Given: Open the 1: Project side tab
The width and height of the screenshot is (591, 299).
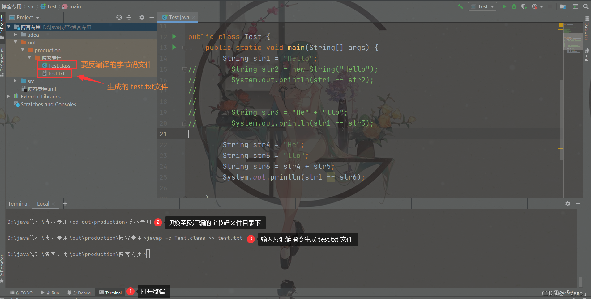Looking at the screenshot, I should click(x=2, y=27).
